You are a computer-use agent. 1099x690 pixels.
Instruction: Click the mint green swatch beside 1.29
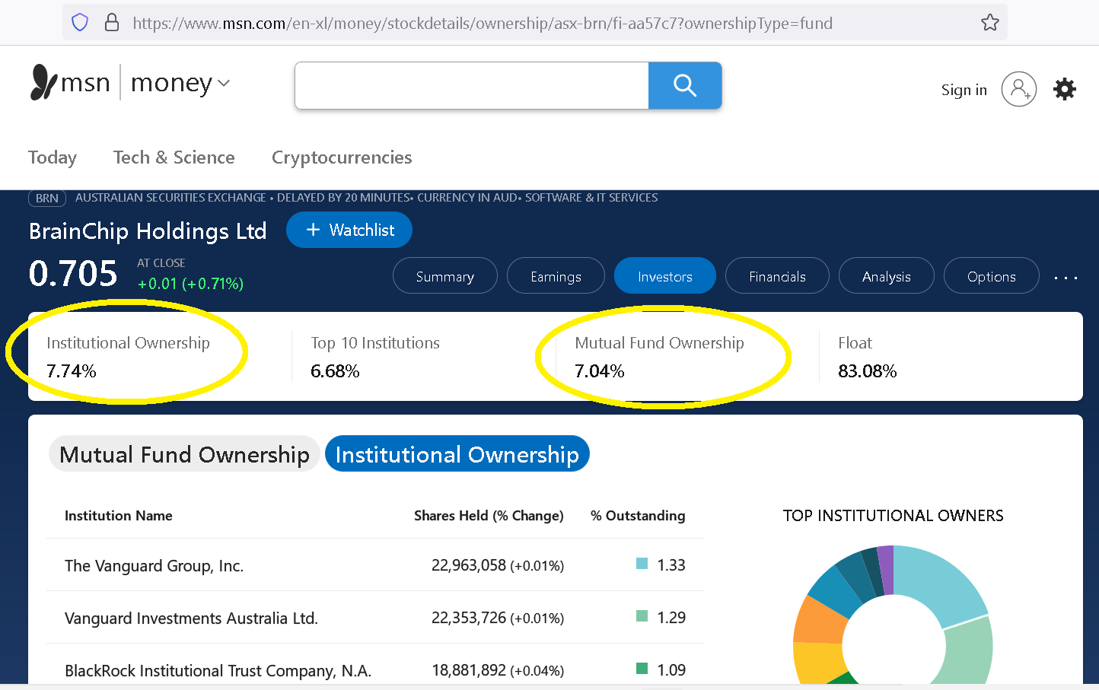coord(642,616)
